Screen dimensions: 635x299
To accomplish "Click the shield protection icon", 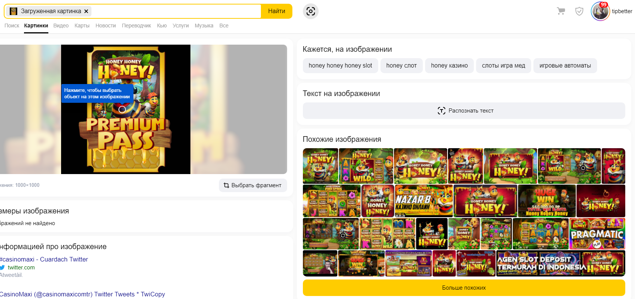I will [579, 11].
